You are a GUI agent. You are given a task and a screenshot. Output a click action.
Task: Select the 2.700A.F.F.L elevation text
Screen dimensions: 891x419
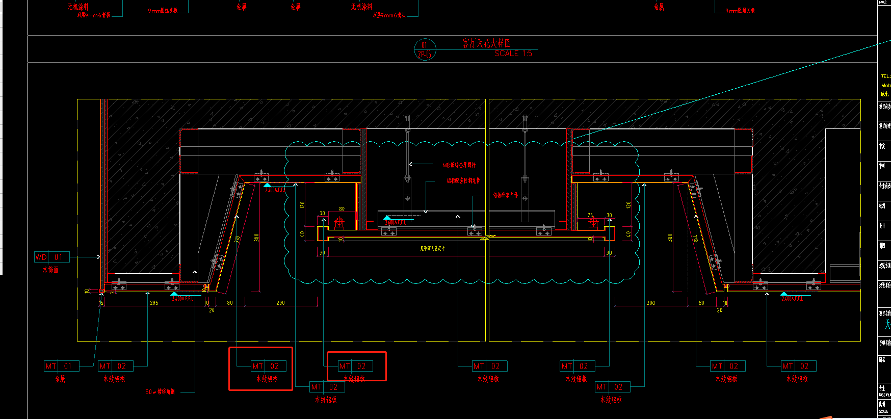[275, 190]
